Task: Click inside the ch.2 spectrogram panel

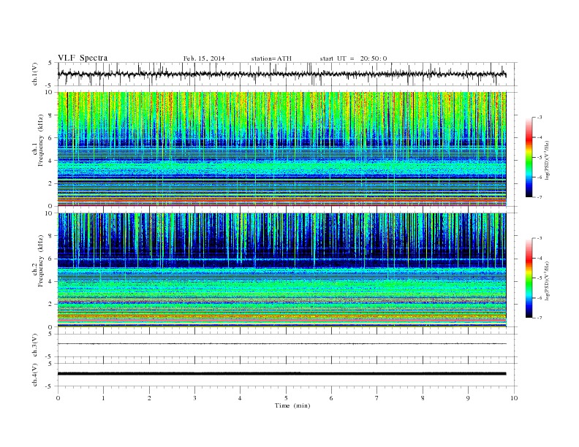Action: (x=281, y=270)
